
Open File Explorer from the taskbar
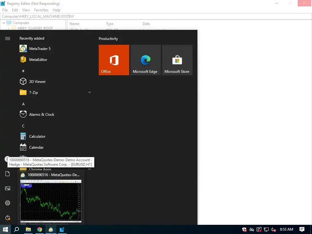(28, 229)
